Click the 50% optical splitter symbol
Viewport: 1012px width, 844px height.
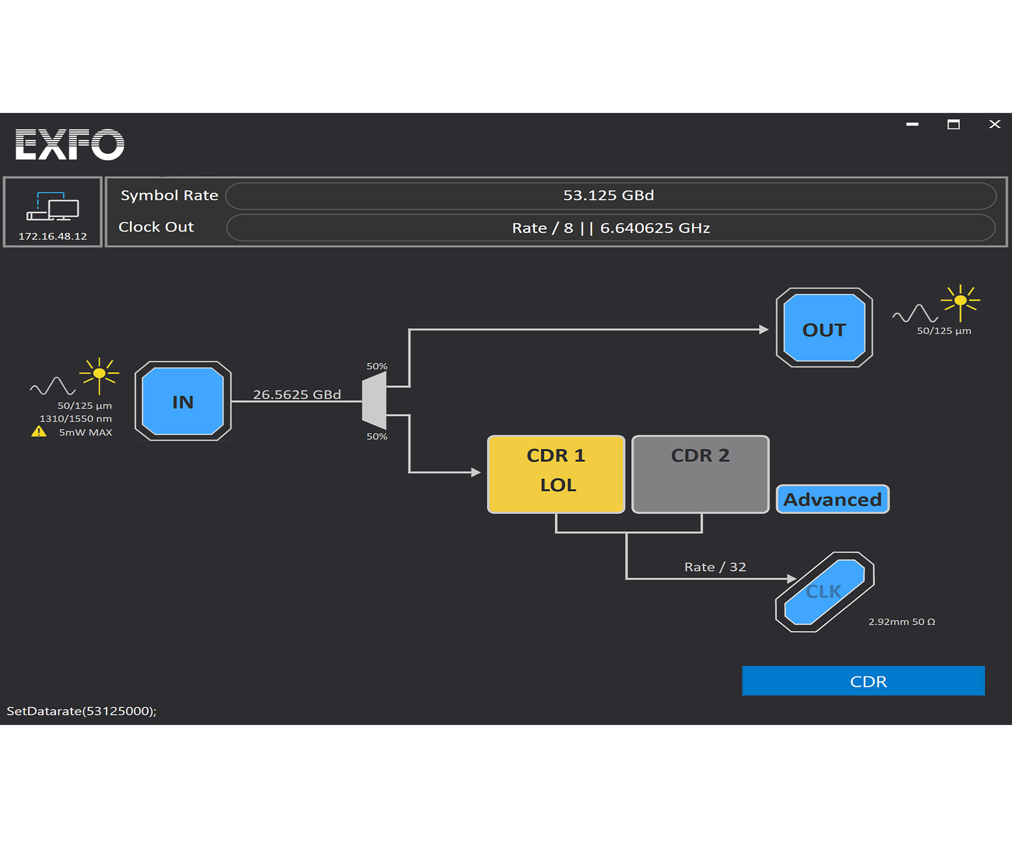[374, 400]
